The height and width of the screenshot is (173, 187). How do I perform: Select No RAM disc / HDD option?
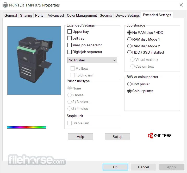[129, 33]
